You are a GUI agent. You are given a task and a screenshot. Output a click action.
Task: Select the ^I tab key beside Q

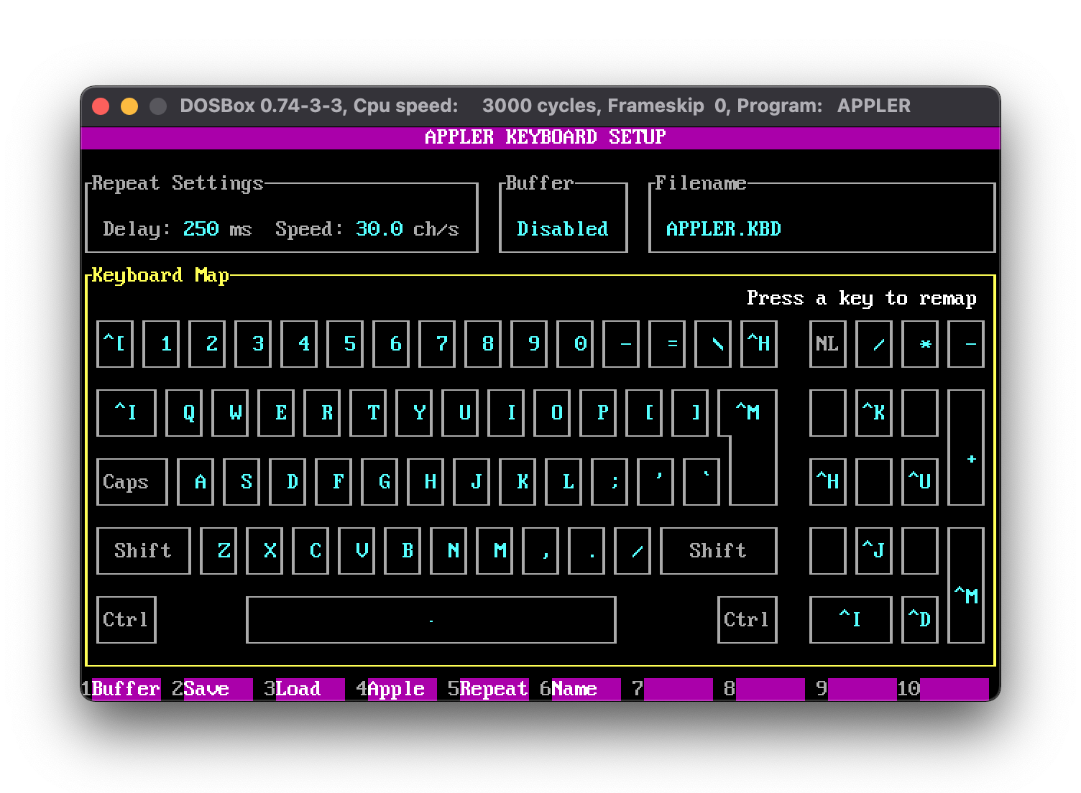pyautogui.click(x=126, y=413)
